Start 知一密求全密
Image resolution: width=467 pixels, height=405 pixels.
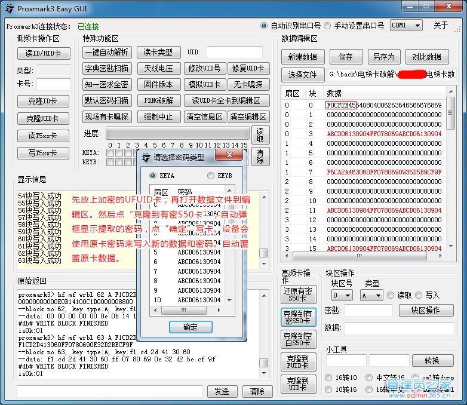[107, 84]
